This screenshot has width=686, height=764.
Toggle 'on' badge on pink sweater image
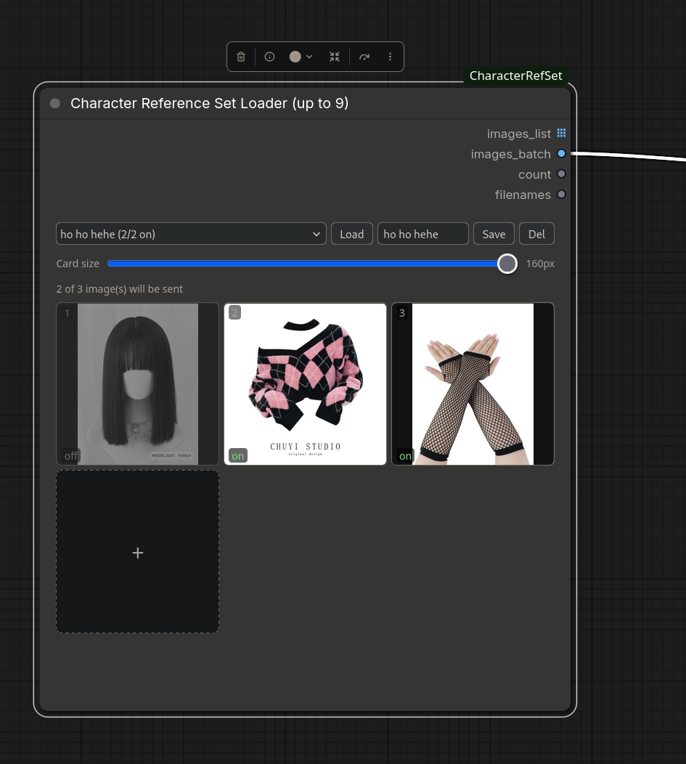(238, 456)
